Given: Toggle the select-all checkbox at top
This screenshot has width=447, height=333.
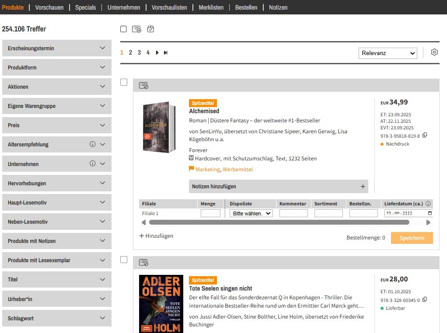Looking at the screenshot, I should [x=123, y=29].
